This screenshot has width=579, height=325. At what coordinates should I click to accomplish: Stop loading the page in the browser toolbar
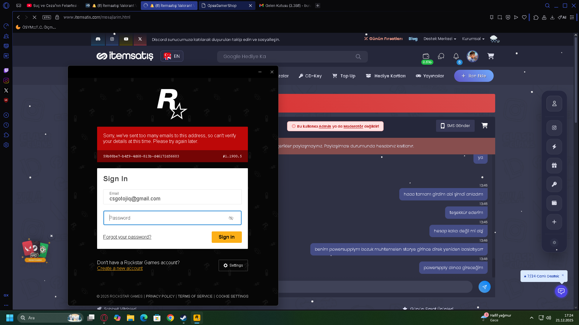tap(34, 17)
